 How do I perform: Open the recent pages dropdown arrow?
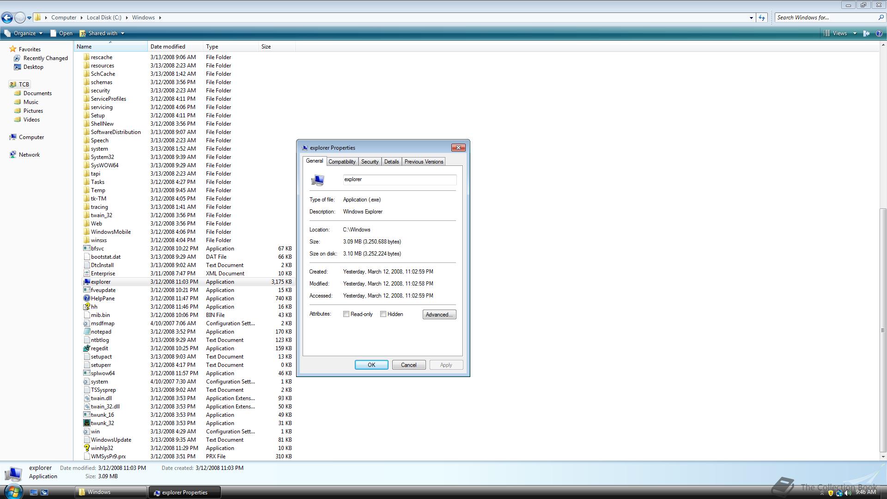pyautogui.click(x=29, y=18)
